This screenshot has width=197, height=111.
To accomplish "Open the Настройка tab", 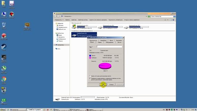I will tap(119, 40).
